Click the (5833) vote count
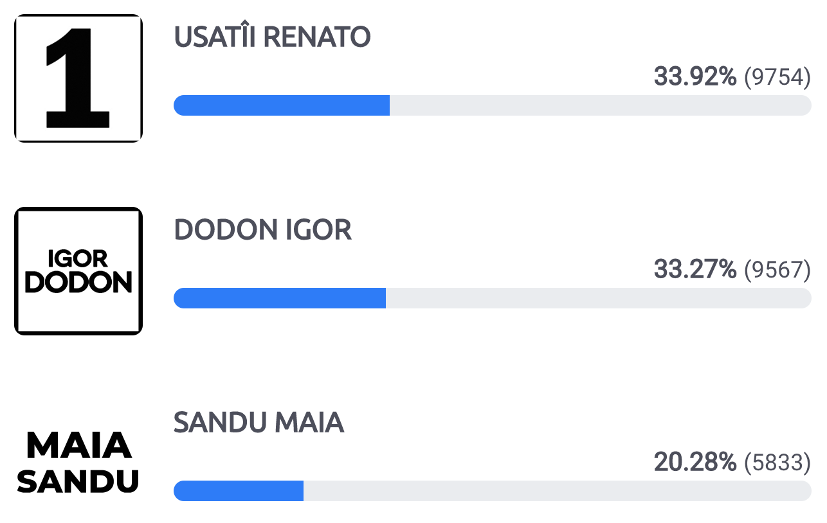The image size is (827, 523). [777, 463]
